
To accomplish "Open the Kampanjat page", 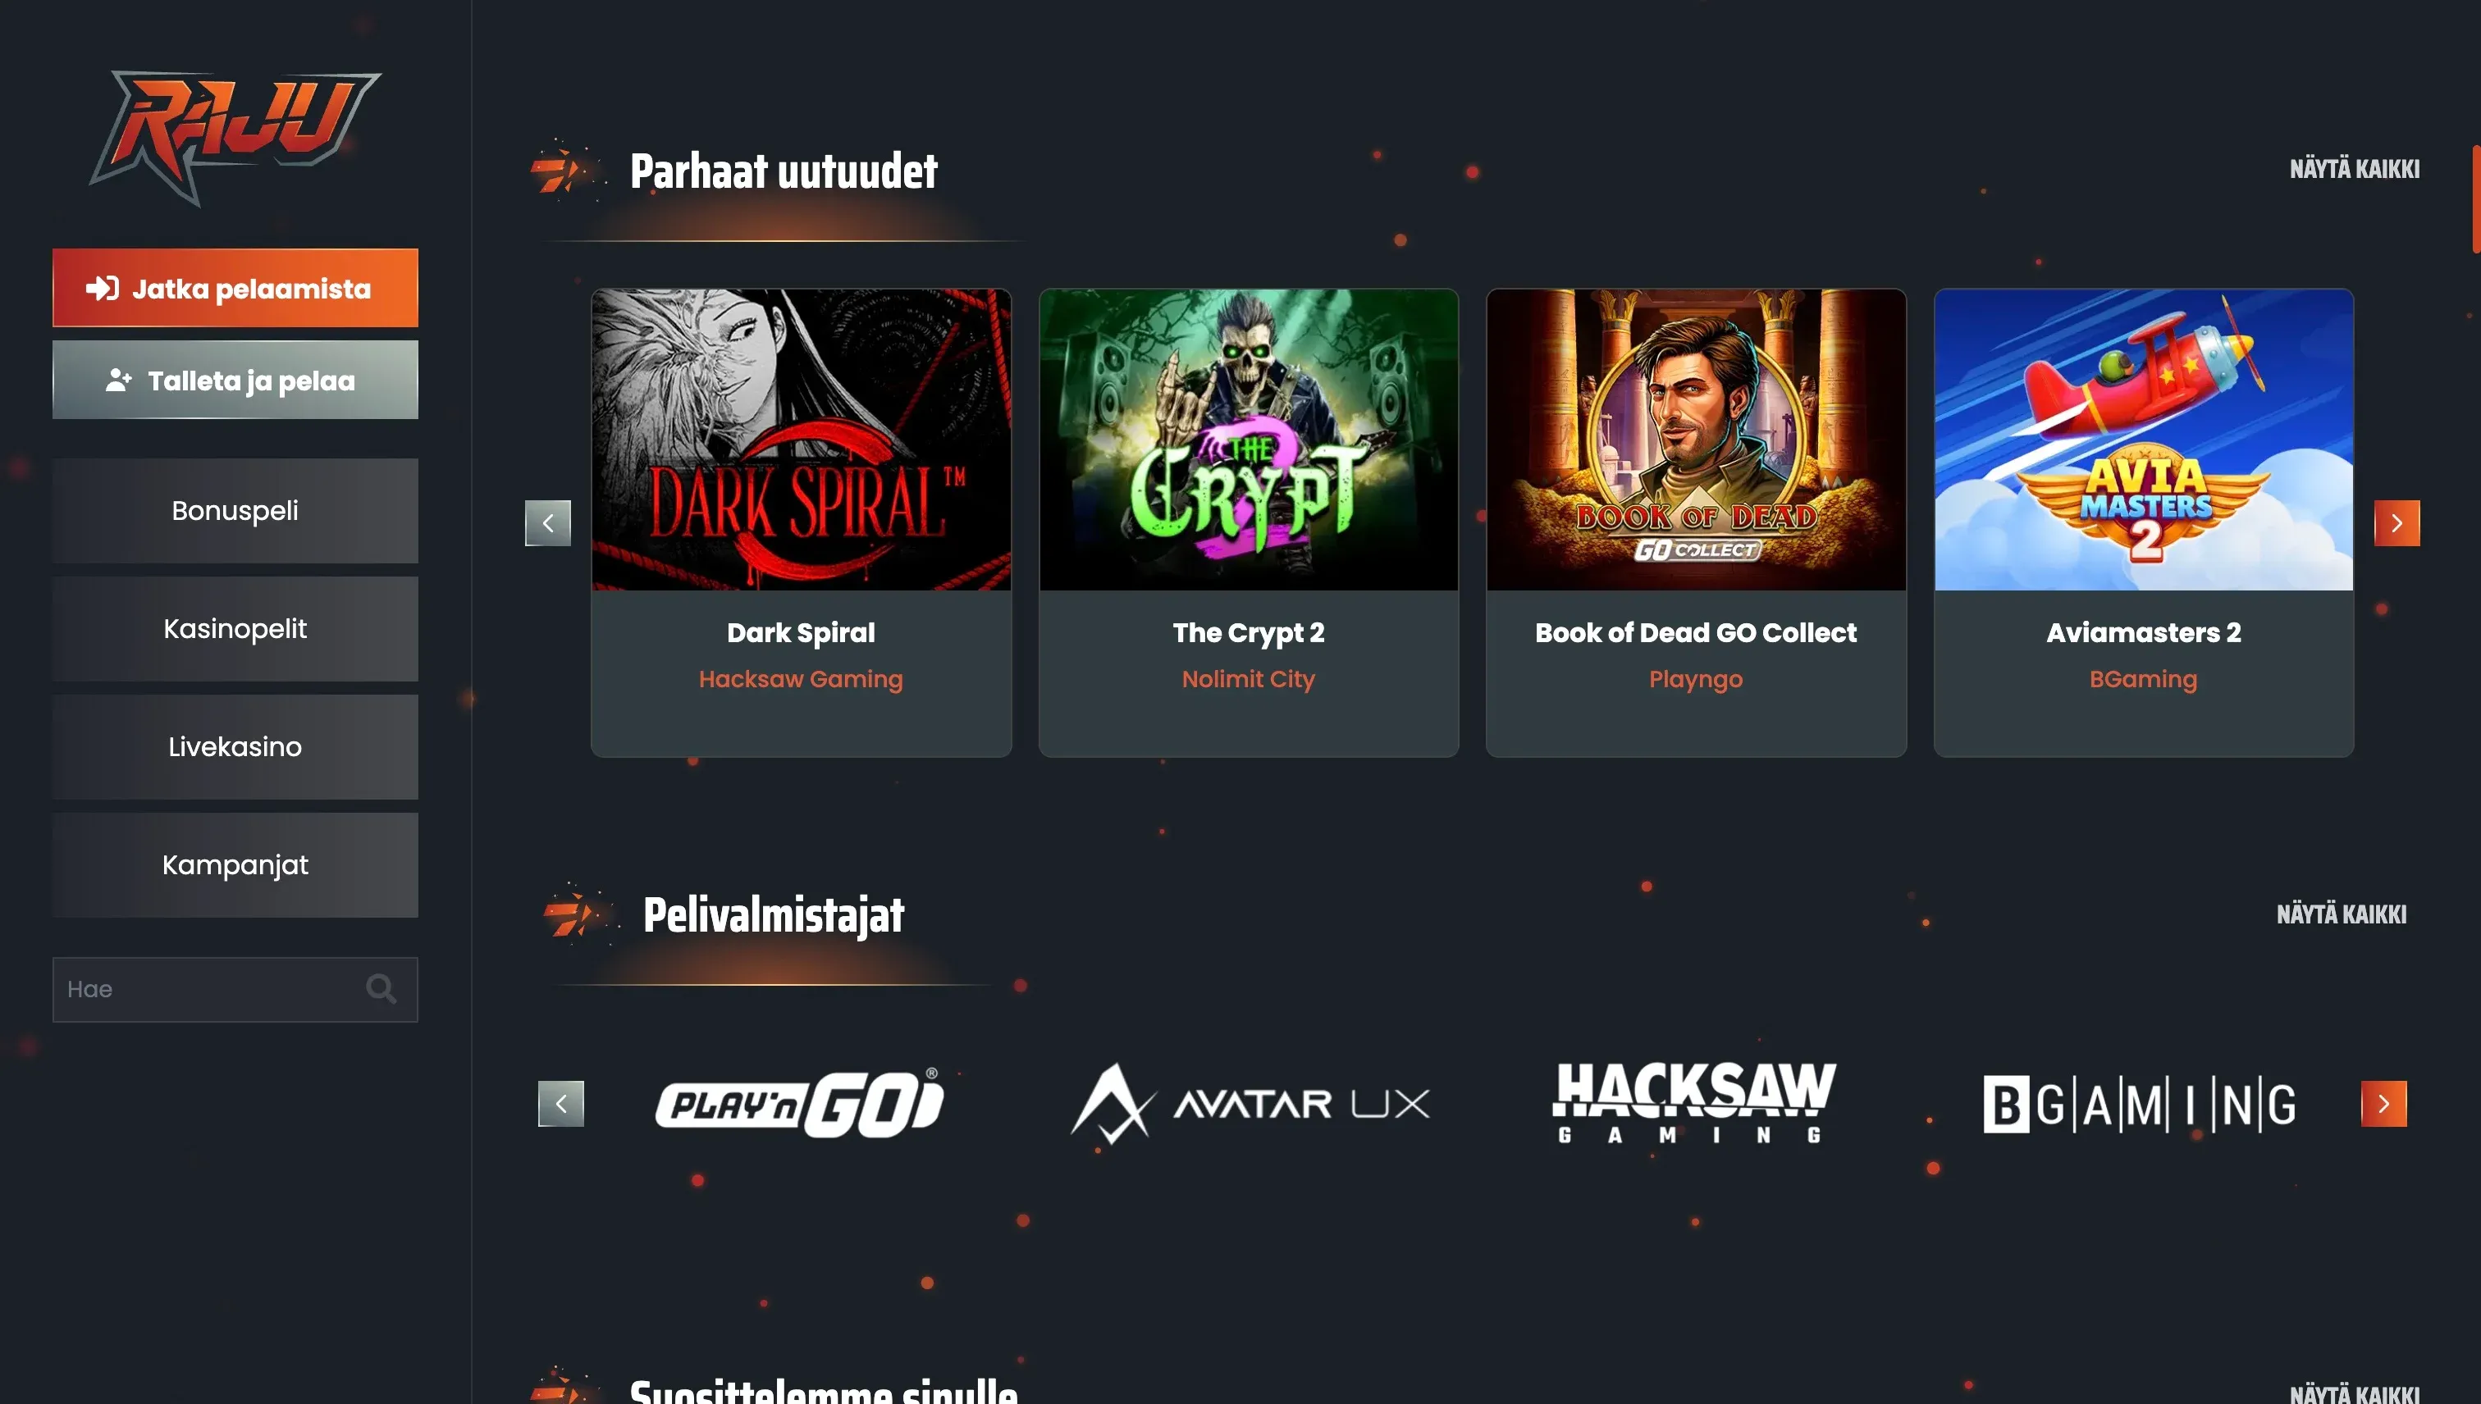I will click(x=235, y=865).
